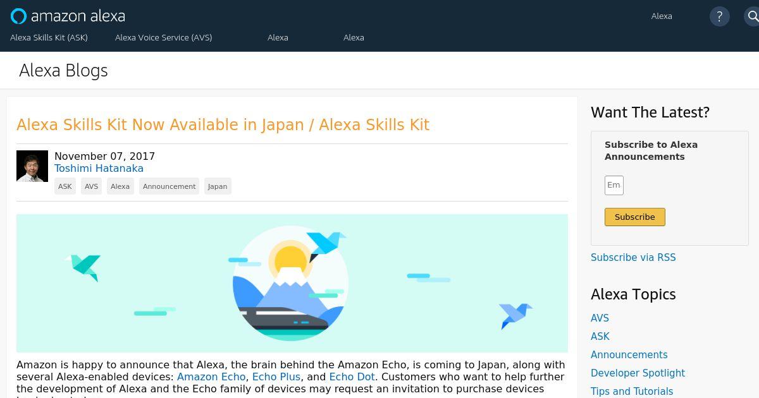759x398 pixels.
Task: Open the Developer Spotlight topic
Action: pos(638,373)
